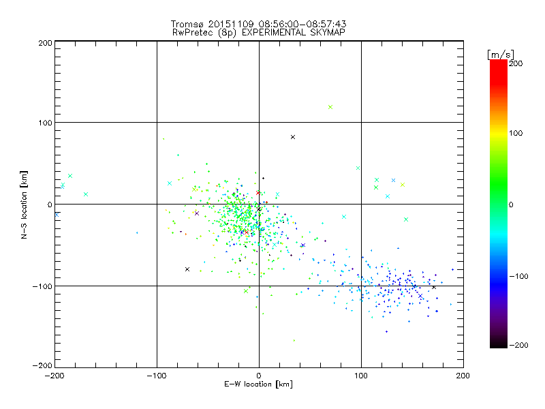Click the colorbar's '0' label
The height and width of the screenshot is (409, 545).
point(511,204)
